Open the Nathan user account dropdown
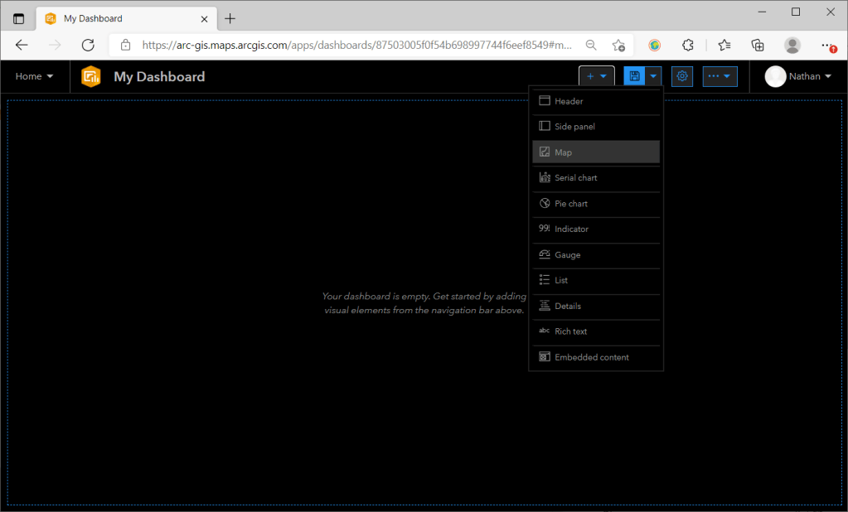Viewport: 848px width, 512px height. click(x=799, y=76)
